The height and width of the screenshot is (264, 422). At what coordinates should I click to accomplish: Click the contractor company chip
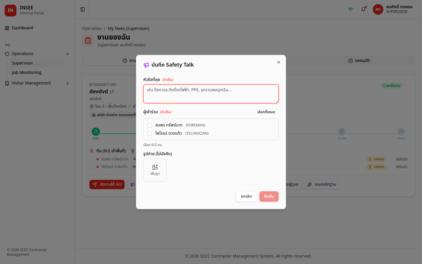(x=113, y=115)
